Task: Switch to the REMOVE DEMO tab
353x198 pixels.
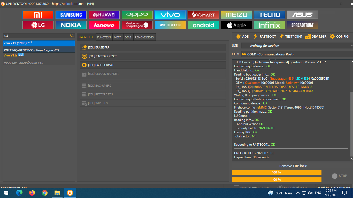Action: pos(144,37)
